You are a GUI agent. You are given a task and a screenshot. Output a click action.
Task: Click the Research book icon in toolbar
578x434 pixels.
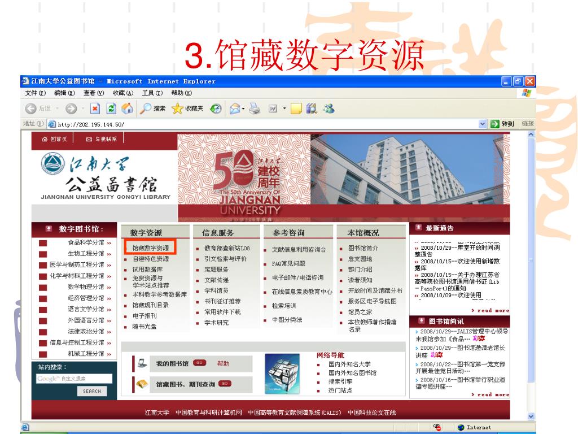[x=312, y=108]
